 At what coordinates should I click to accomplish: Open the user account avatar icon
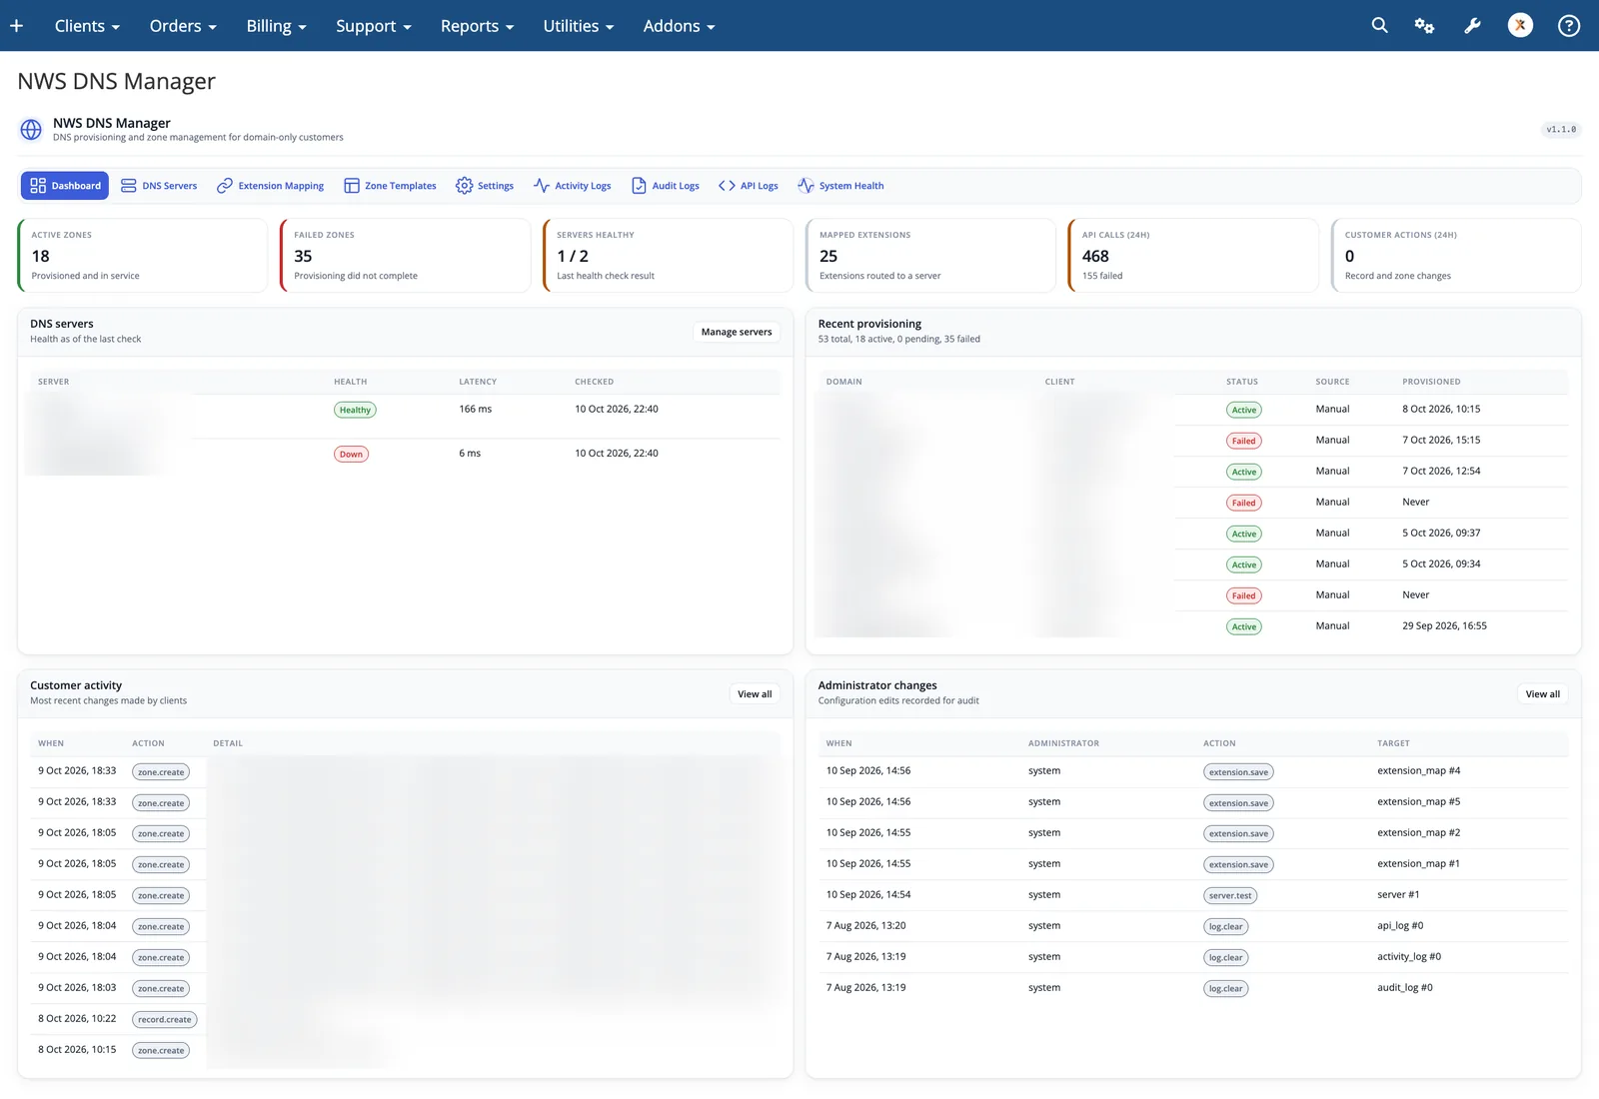1520,25
